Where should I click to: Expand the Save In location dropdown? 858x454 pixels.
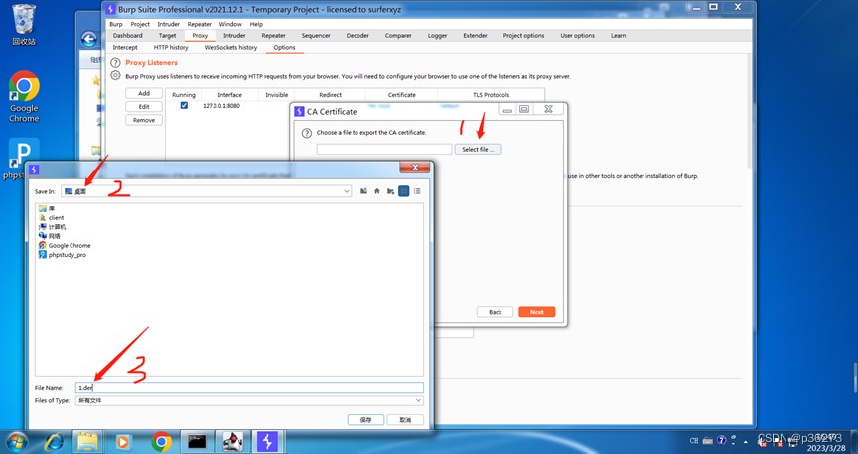click(x=347, y=191)
